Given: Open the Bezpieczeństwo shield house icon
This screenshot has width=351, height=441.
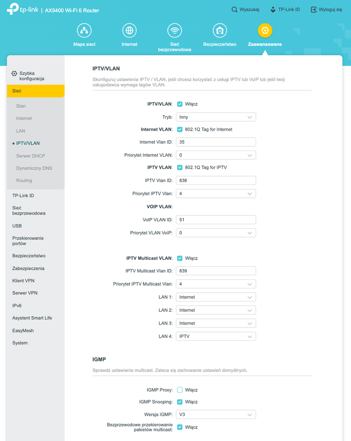Looking at the screenshot, I should coord(219,31).
